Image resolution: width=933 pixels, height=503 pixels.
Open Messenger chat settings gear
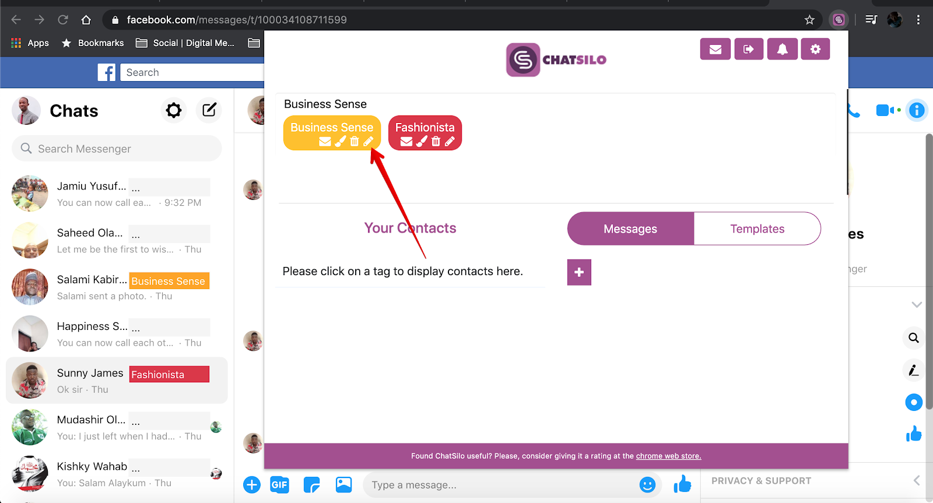pos(174,110)
